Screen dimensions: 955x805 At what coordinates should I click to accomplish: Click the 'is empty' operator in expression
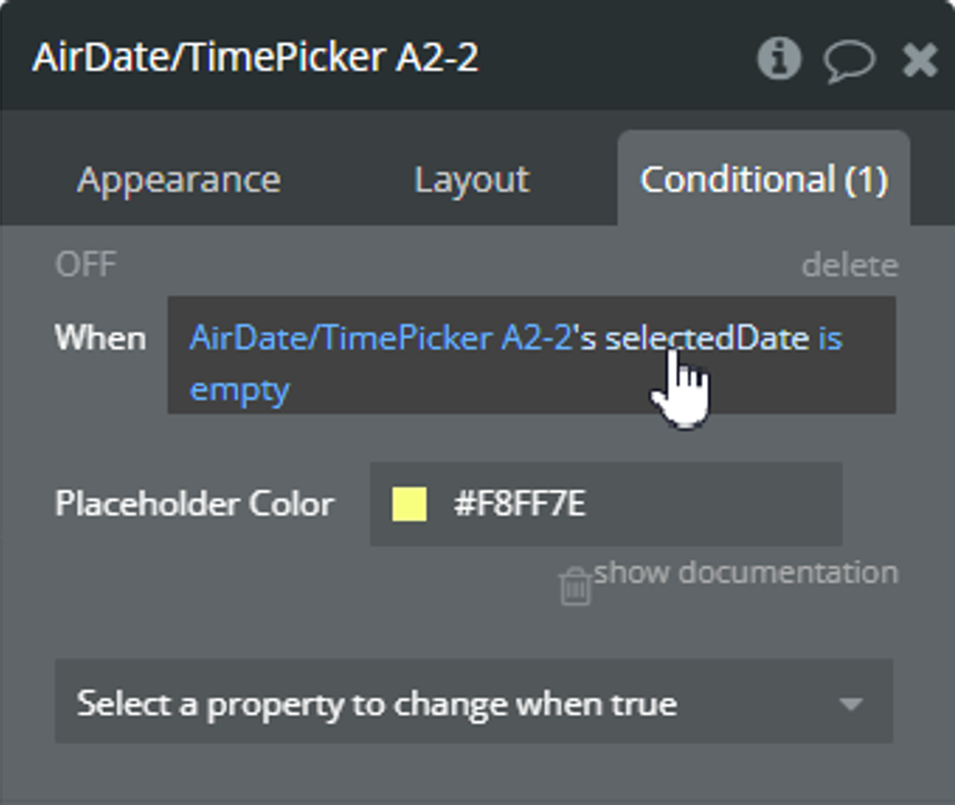pos(516,363)
